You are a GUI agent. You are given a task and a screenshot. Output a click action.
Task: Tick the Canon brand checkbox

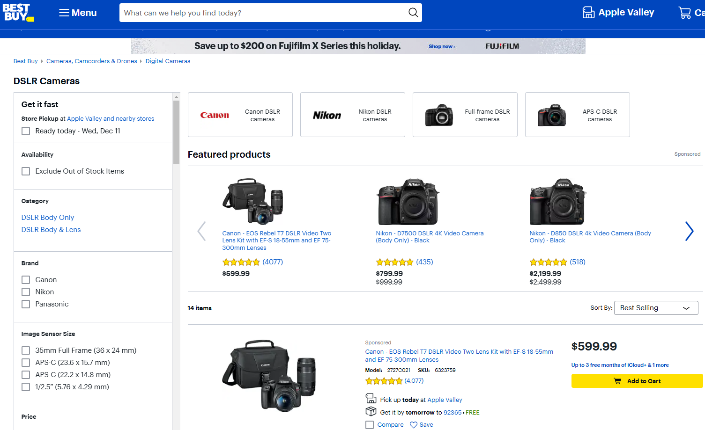point(26,280)
